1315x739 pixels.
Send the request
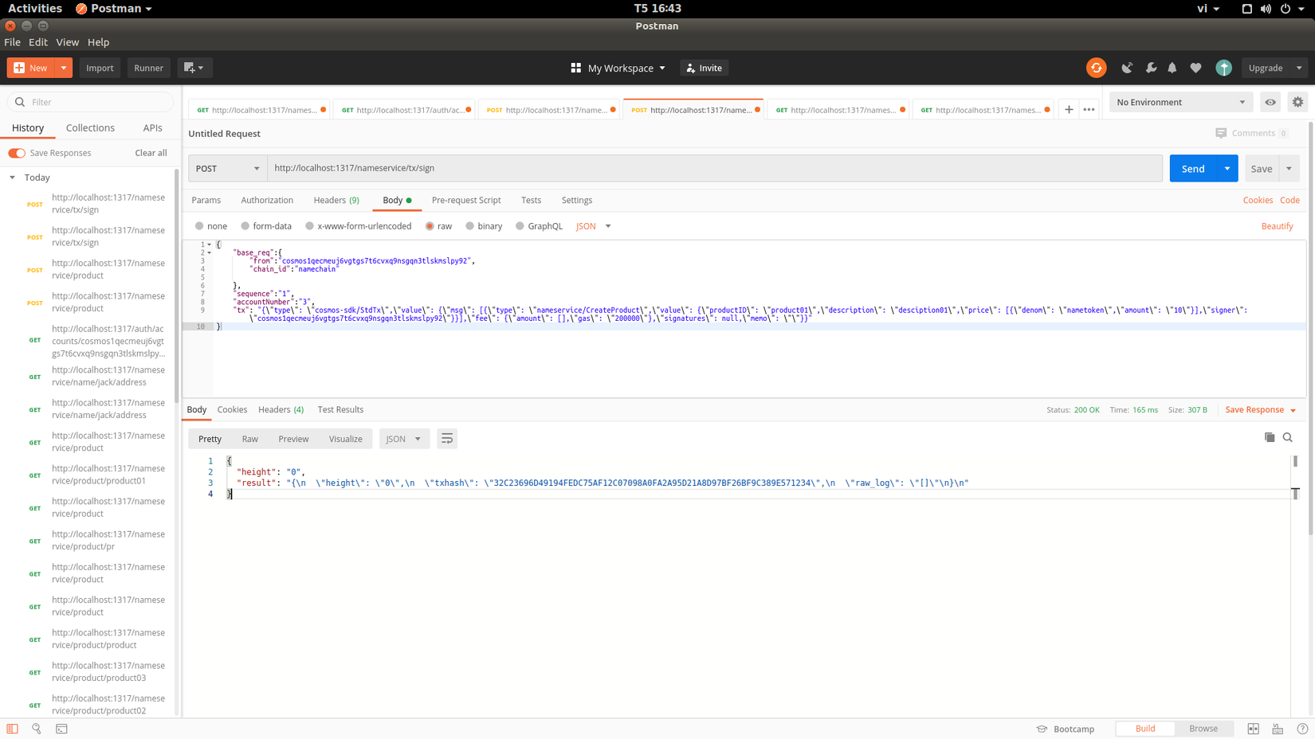pos(1193,168)
